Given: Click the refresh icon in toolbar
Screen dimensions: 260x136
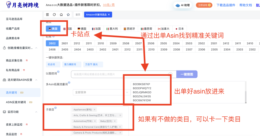Looking at the screenshot, I should click(x=54, y=15).
